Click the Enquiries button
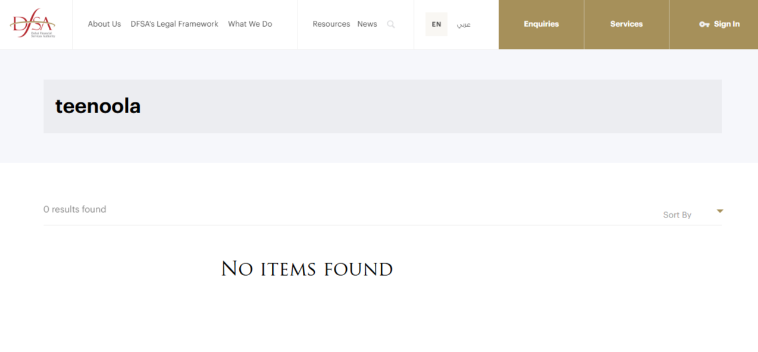 point(541,24)
